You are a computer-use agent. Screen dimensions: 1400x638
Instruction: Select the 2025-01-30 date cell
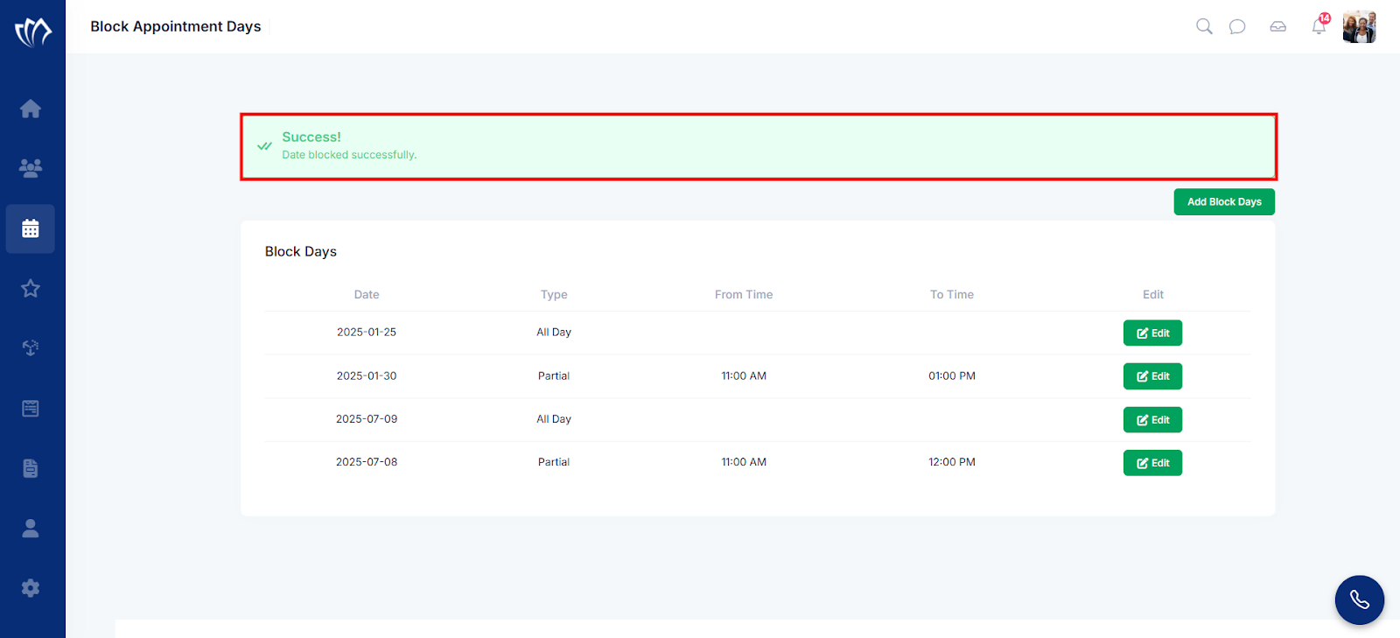[x=367, y=376]
